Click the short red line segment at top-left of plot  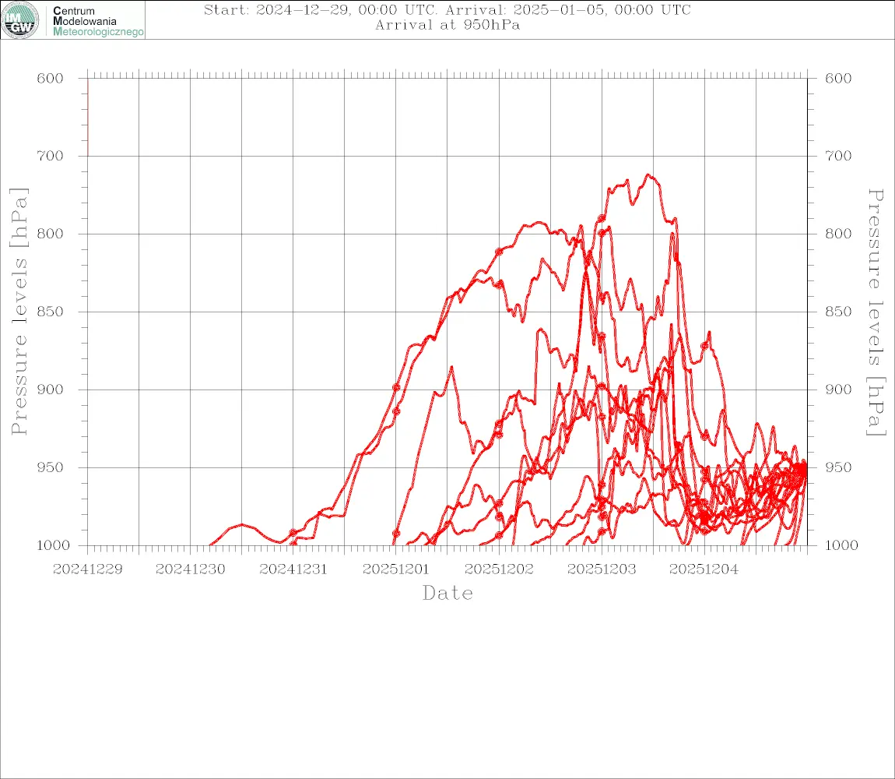[x=88, y=117]
